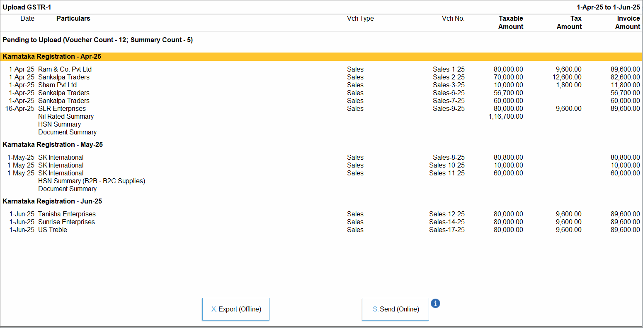This screenshot has width=643, height=328.
Task: Click the Pending to Upload heading
Action: click(x=97, y=40)
